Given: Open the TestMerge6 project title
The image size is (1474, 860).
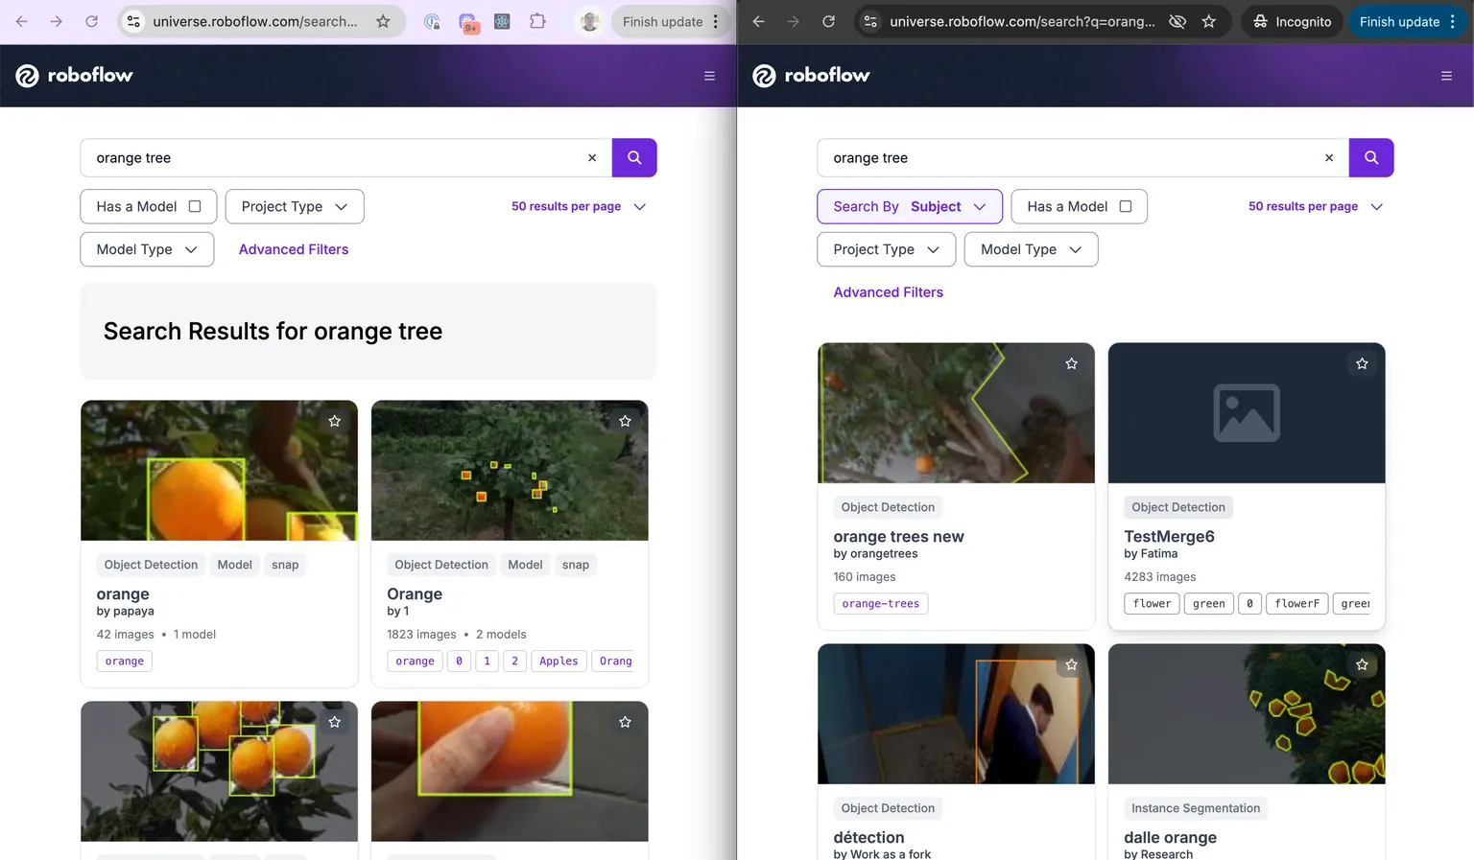Looking at the screenshot, I should point(1170,537).
